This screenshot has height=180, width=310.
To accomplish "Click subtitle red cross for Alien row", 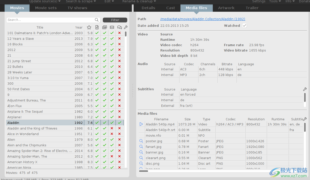I will 120,139.
